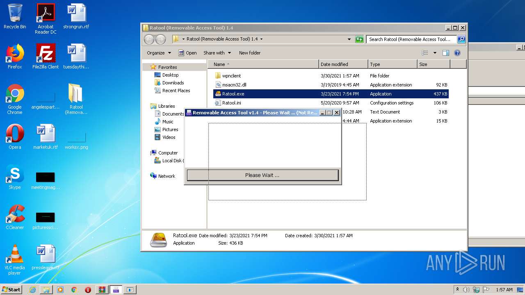Click the green refresh button
Screen dimensions: 525x295
point(359,39)
